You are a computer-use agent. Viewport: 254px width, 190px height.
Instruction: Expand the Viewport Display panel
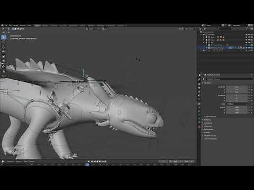pyautogui.click(x=210, y=136)
